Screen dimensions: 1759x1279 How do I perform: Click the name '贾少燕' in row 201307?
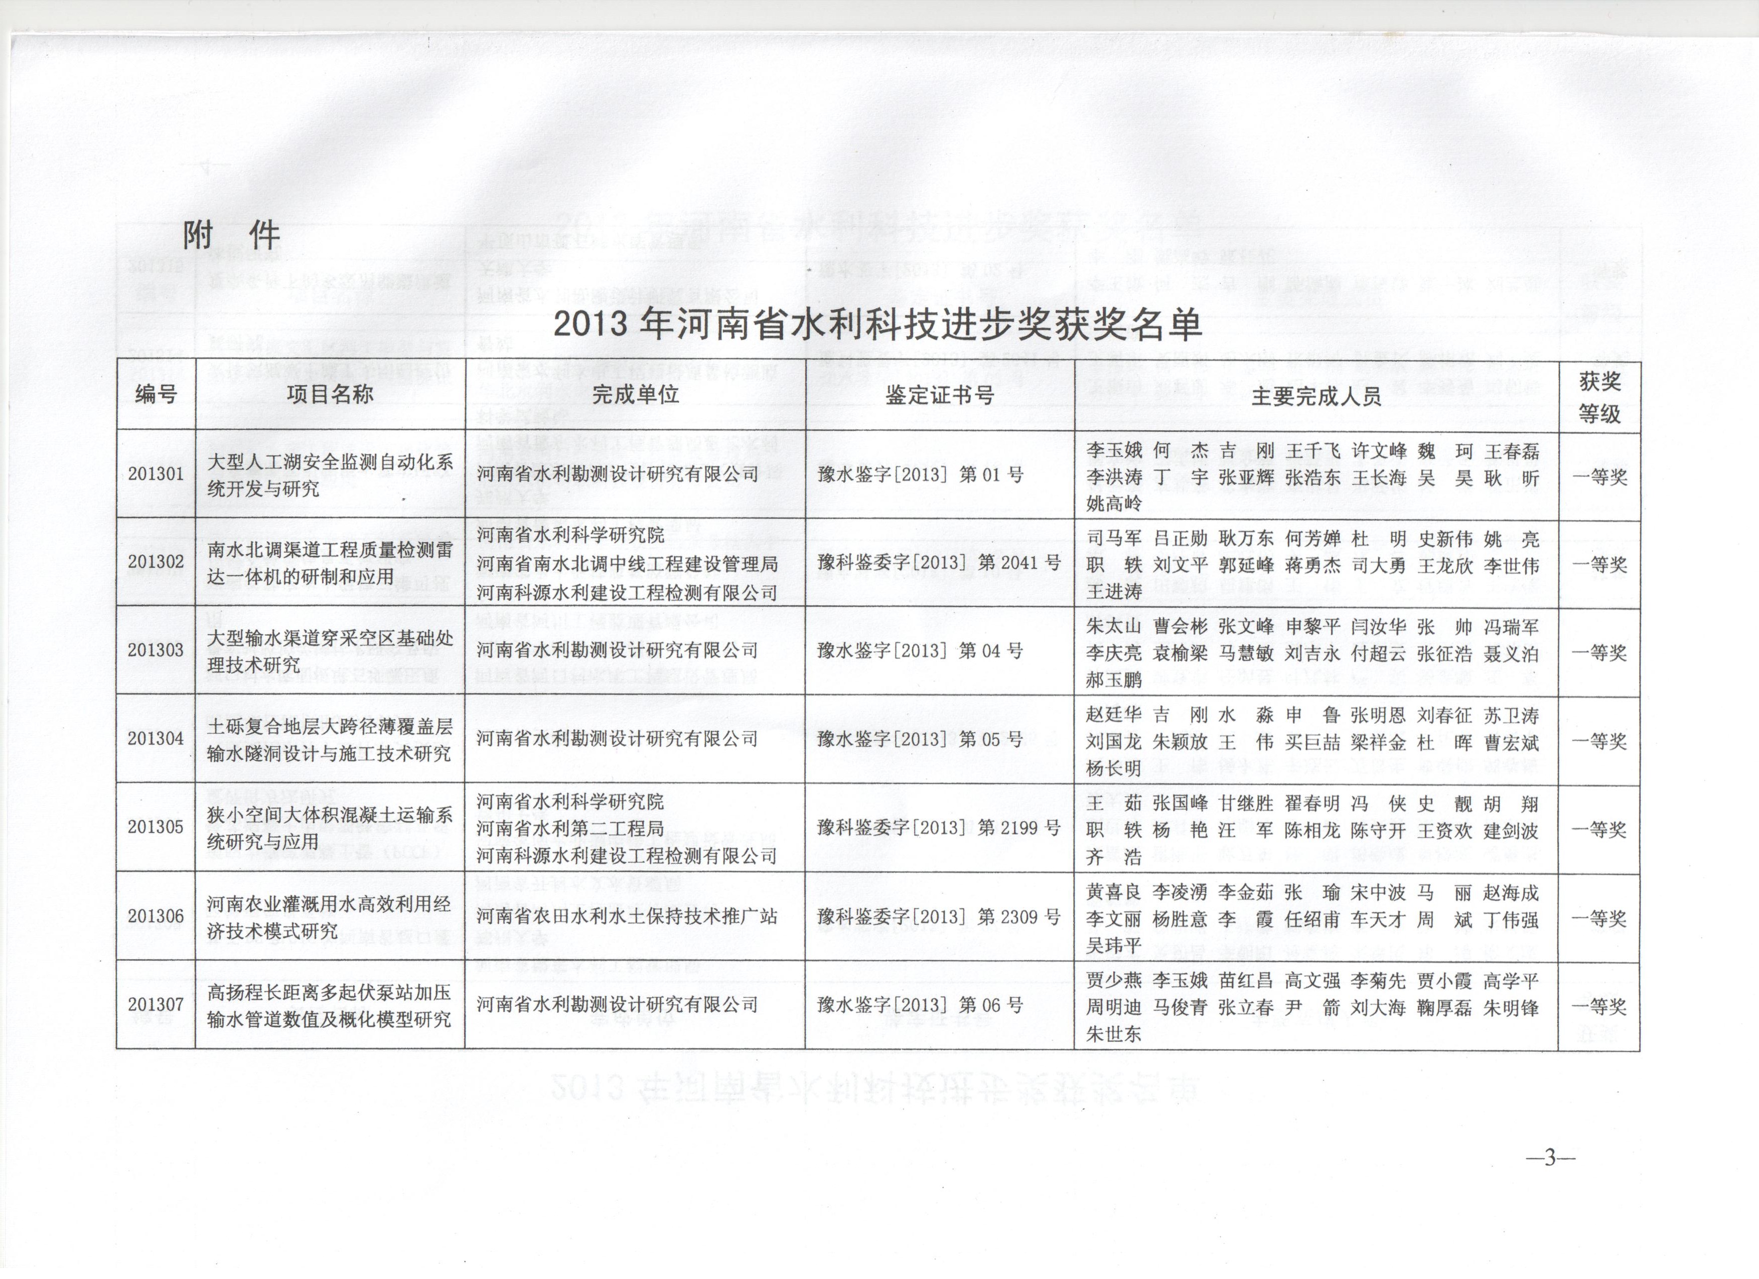(x=1114, y=982)
